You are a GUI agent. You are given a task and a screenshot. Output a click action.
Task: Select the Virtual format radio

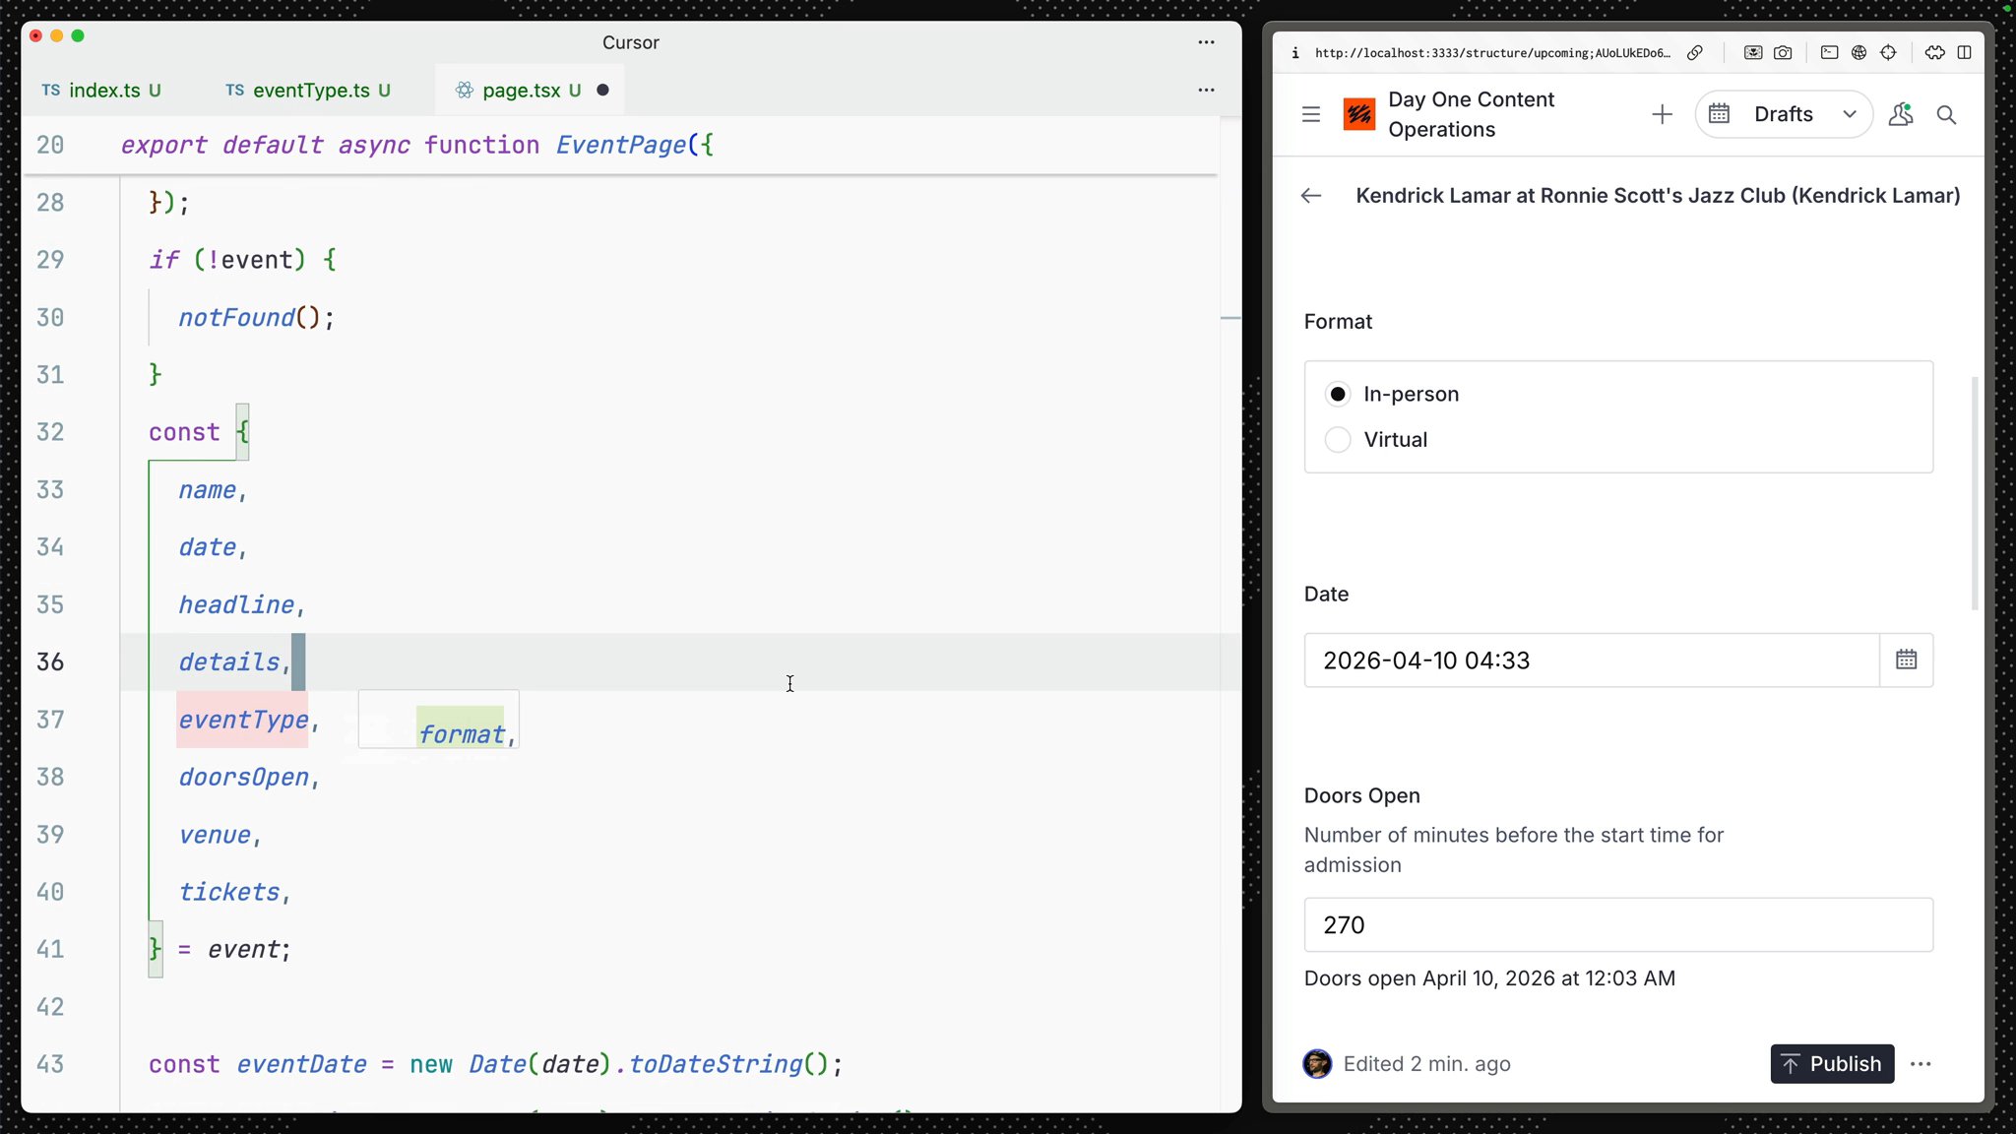point(1337,439)
